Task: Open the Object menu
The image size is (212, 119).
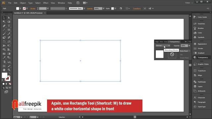Action: [23, 3]
